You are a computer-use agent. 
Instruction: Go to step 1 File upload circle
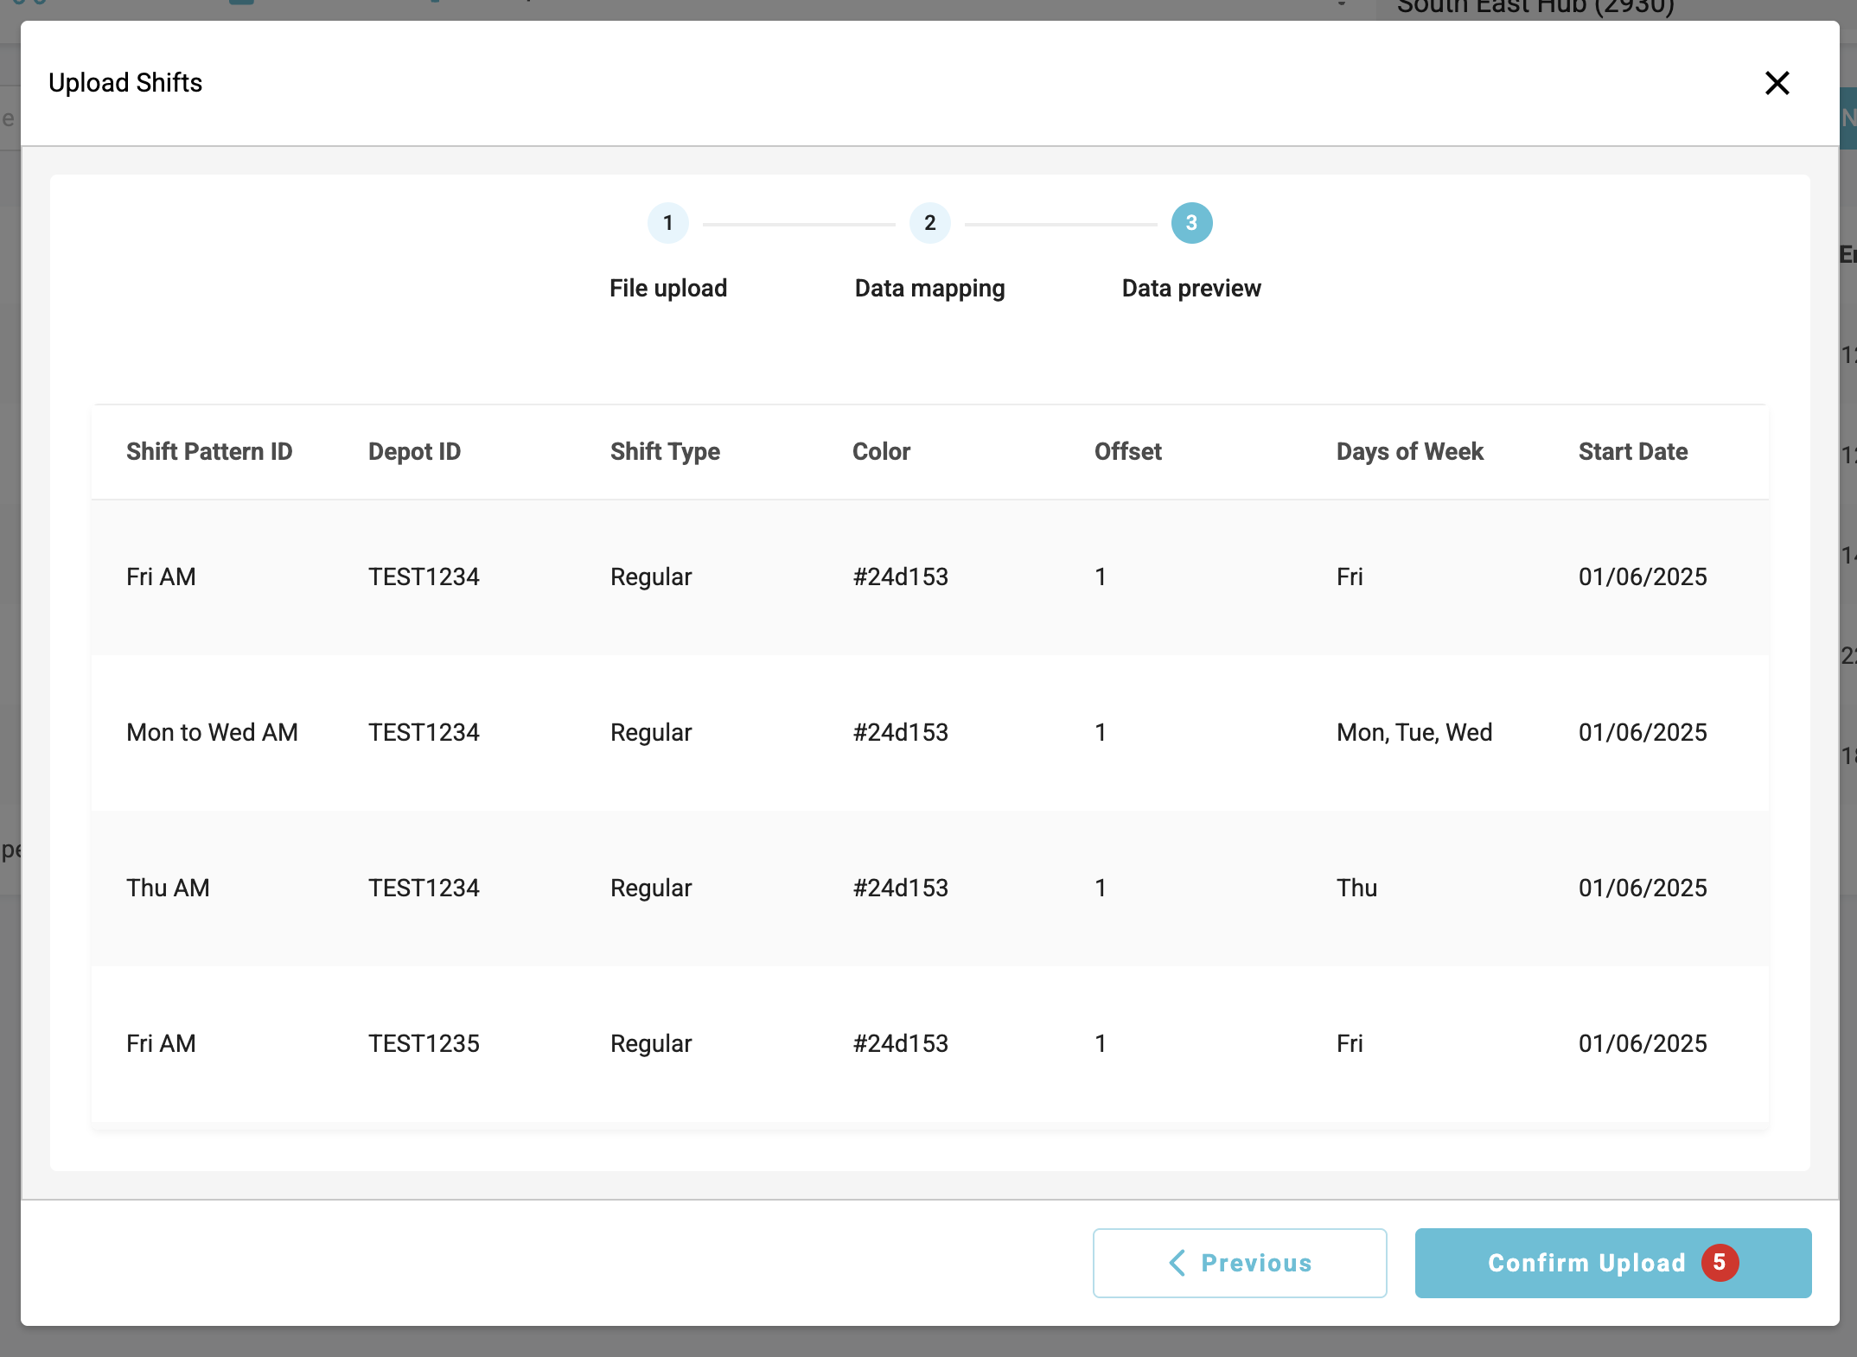coord(667,223)
